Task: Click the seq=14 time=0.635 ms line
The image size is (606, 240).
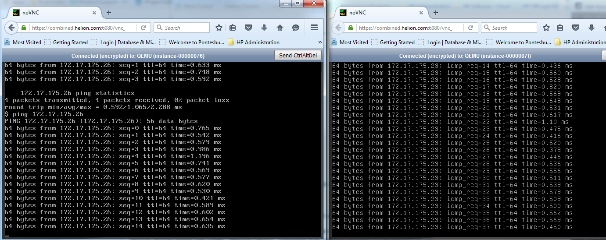Action: [x=115, y=226]
